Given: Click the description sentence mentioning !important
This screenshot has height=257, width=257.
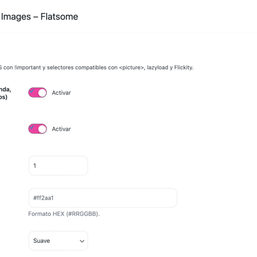Looking at the screenshot, I should point(96,68).
